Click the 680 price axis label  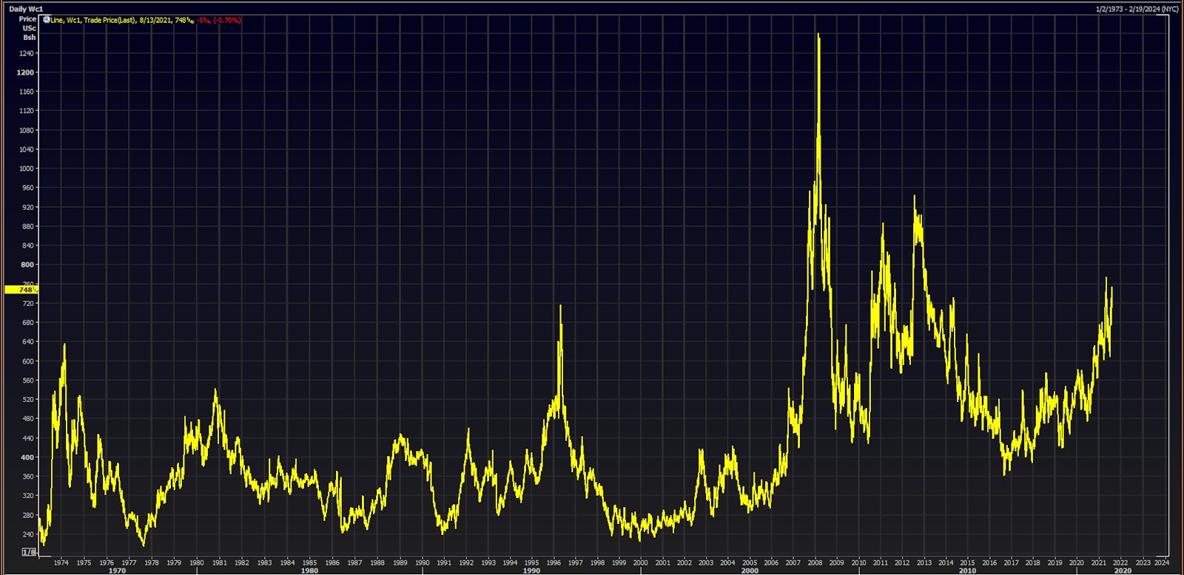click(28, 322)
